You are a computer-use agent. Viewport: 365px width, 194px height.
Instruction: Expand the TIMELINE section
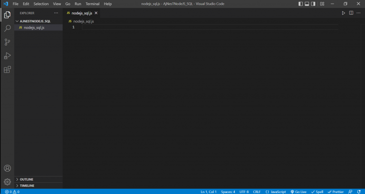coord(27,185)
